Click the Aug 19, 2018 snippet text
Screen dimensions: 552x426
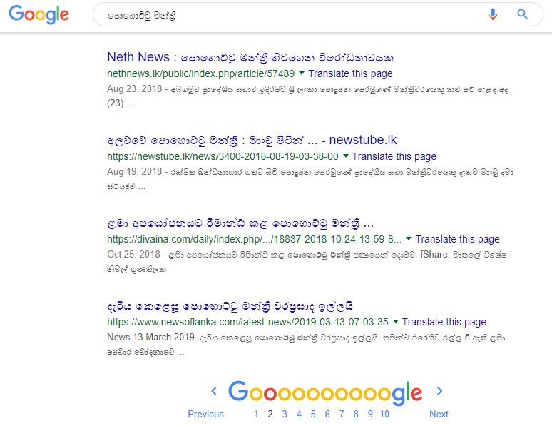tap(310, 179)
